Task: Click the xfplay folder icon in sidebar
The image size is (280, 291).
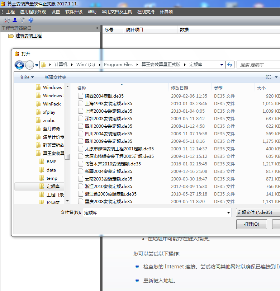Action: coord(38,112)
